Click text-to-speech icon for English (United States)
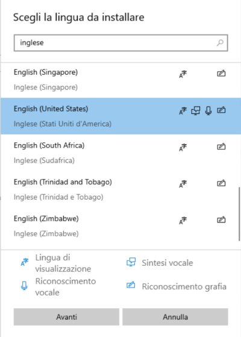 pyautogui.click(x=195, y=111)
